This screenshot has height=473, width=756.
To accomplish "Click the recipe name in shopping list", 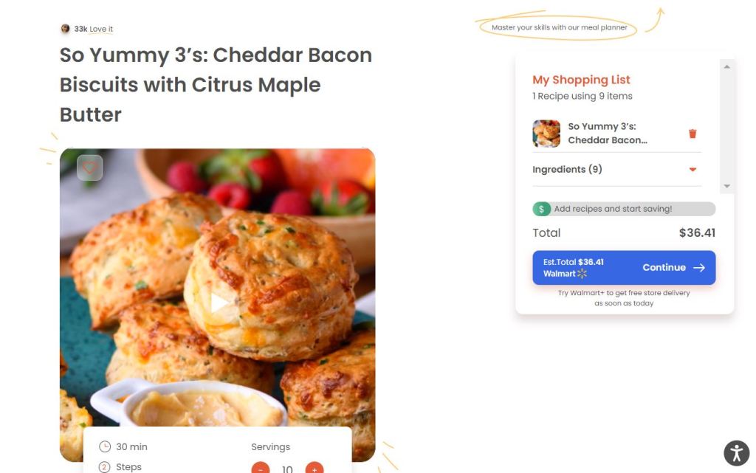I will [x=607, y=134].
